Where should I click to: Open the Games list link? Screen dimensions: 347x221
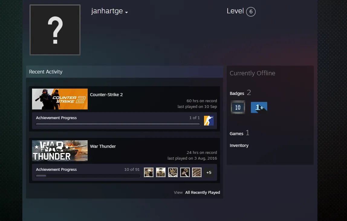click(x=236, y=134)
